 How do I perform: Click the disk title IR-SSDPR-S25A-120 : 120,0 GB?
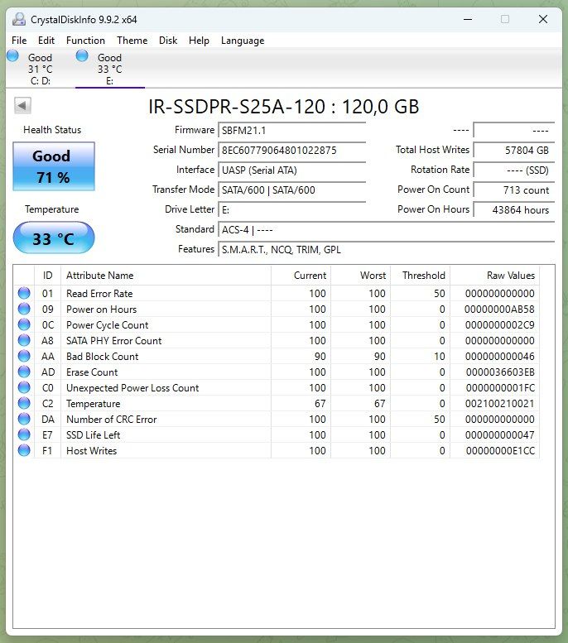click(x=284, y=107)
